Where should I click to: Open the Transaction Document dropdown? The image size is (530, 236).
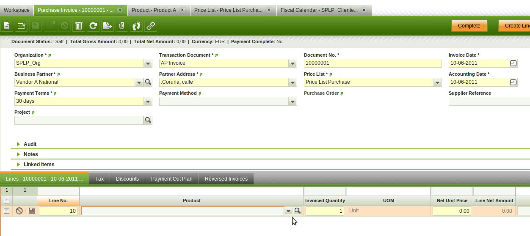click(293, 63)
